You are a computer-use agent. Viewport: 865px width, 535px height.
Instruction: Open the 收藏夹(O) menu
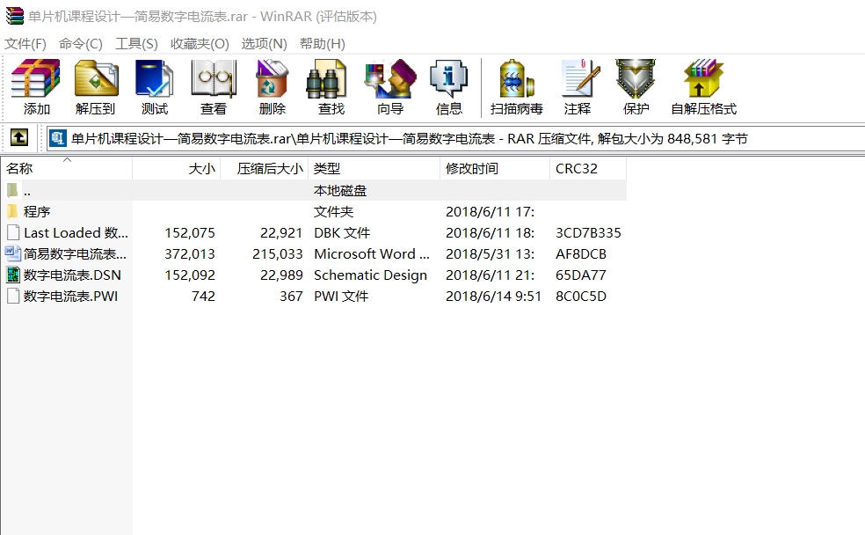200,44
